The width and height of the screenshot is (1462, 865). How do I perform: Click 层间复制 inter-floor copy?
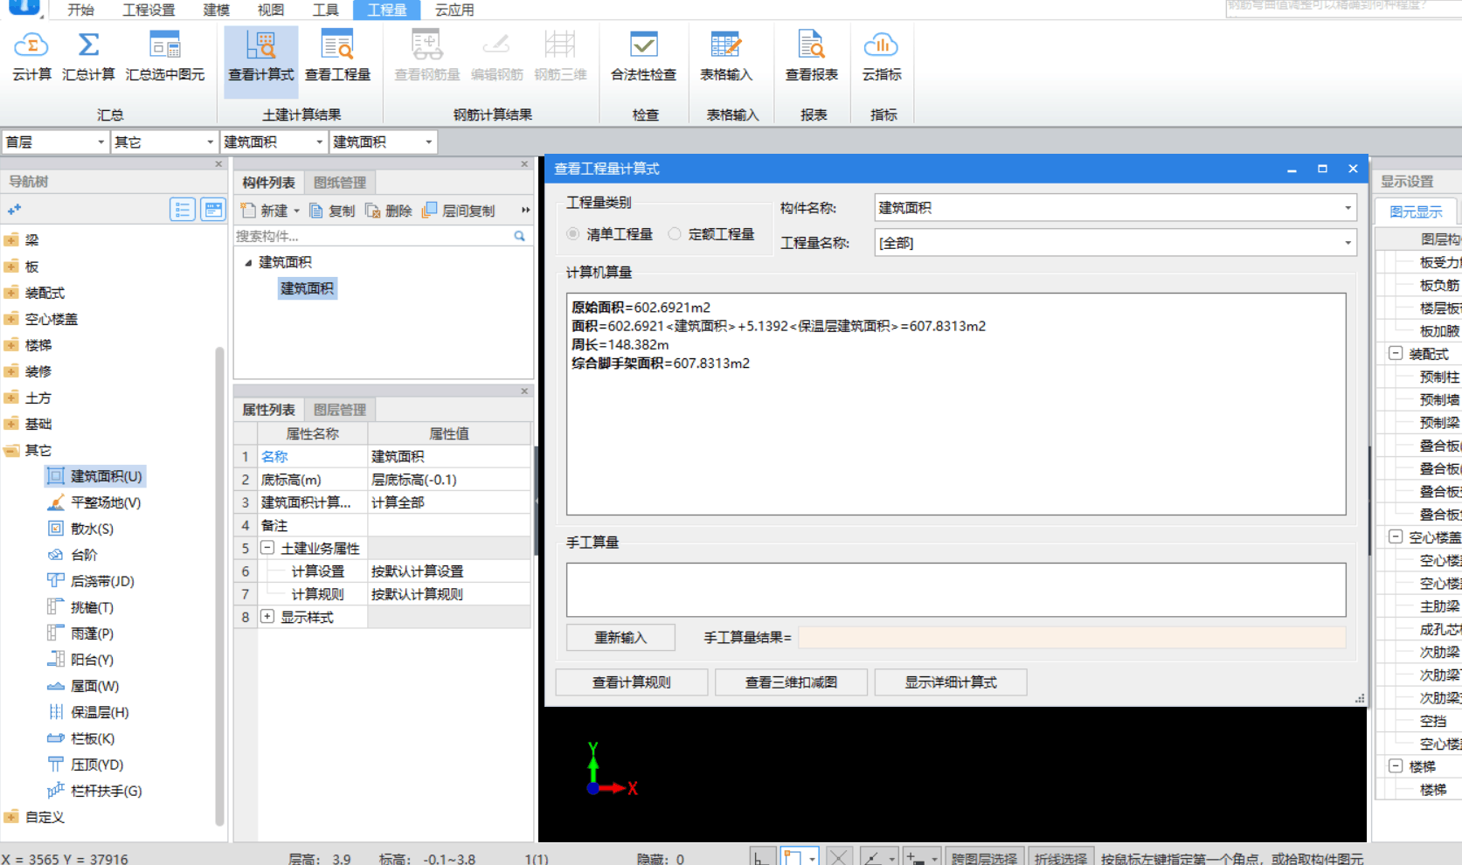point(458,211)
